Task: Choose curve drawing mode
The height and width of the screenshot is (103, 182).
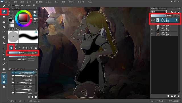Action: click(19, 48)
